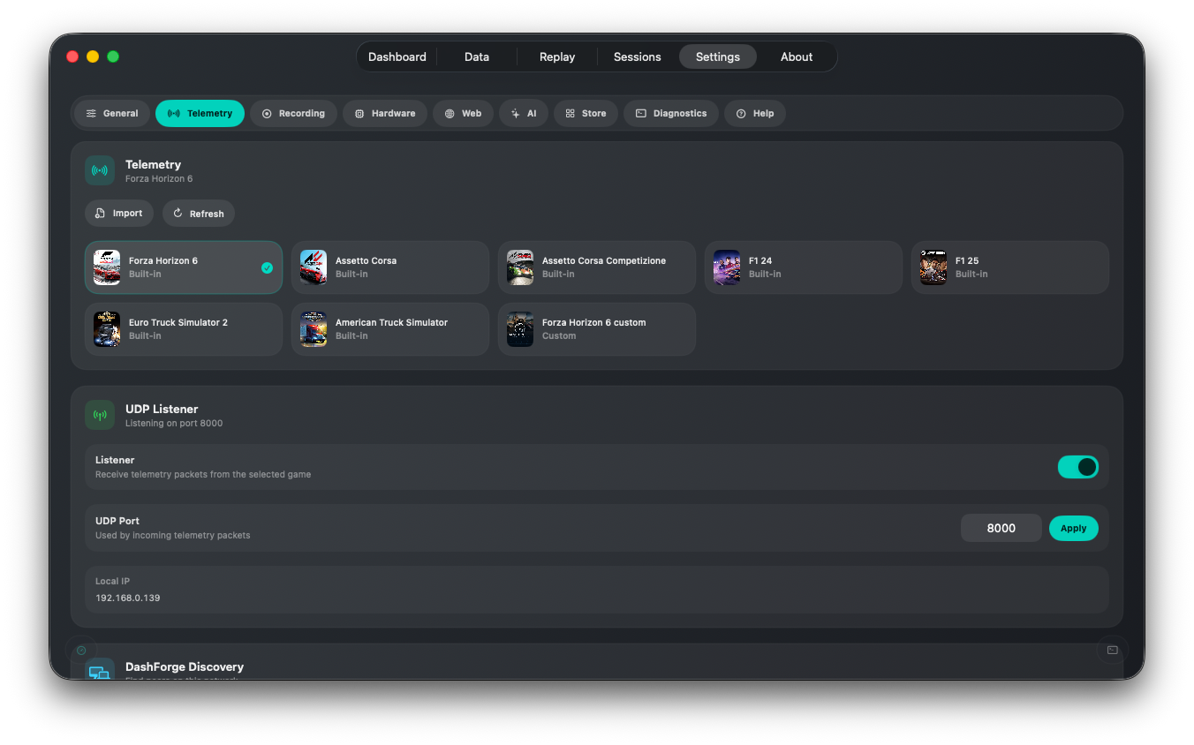Click the Refresh button
1194x745 pixels.
[199, 213]
